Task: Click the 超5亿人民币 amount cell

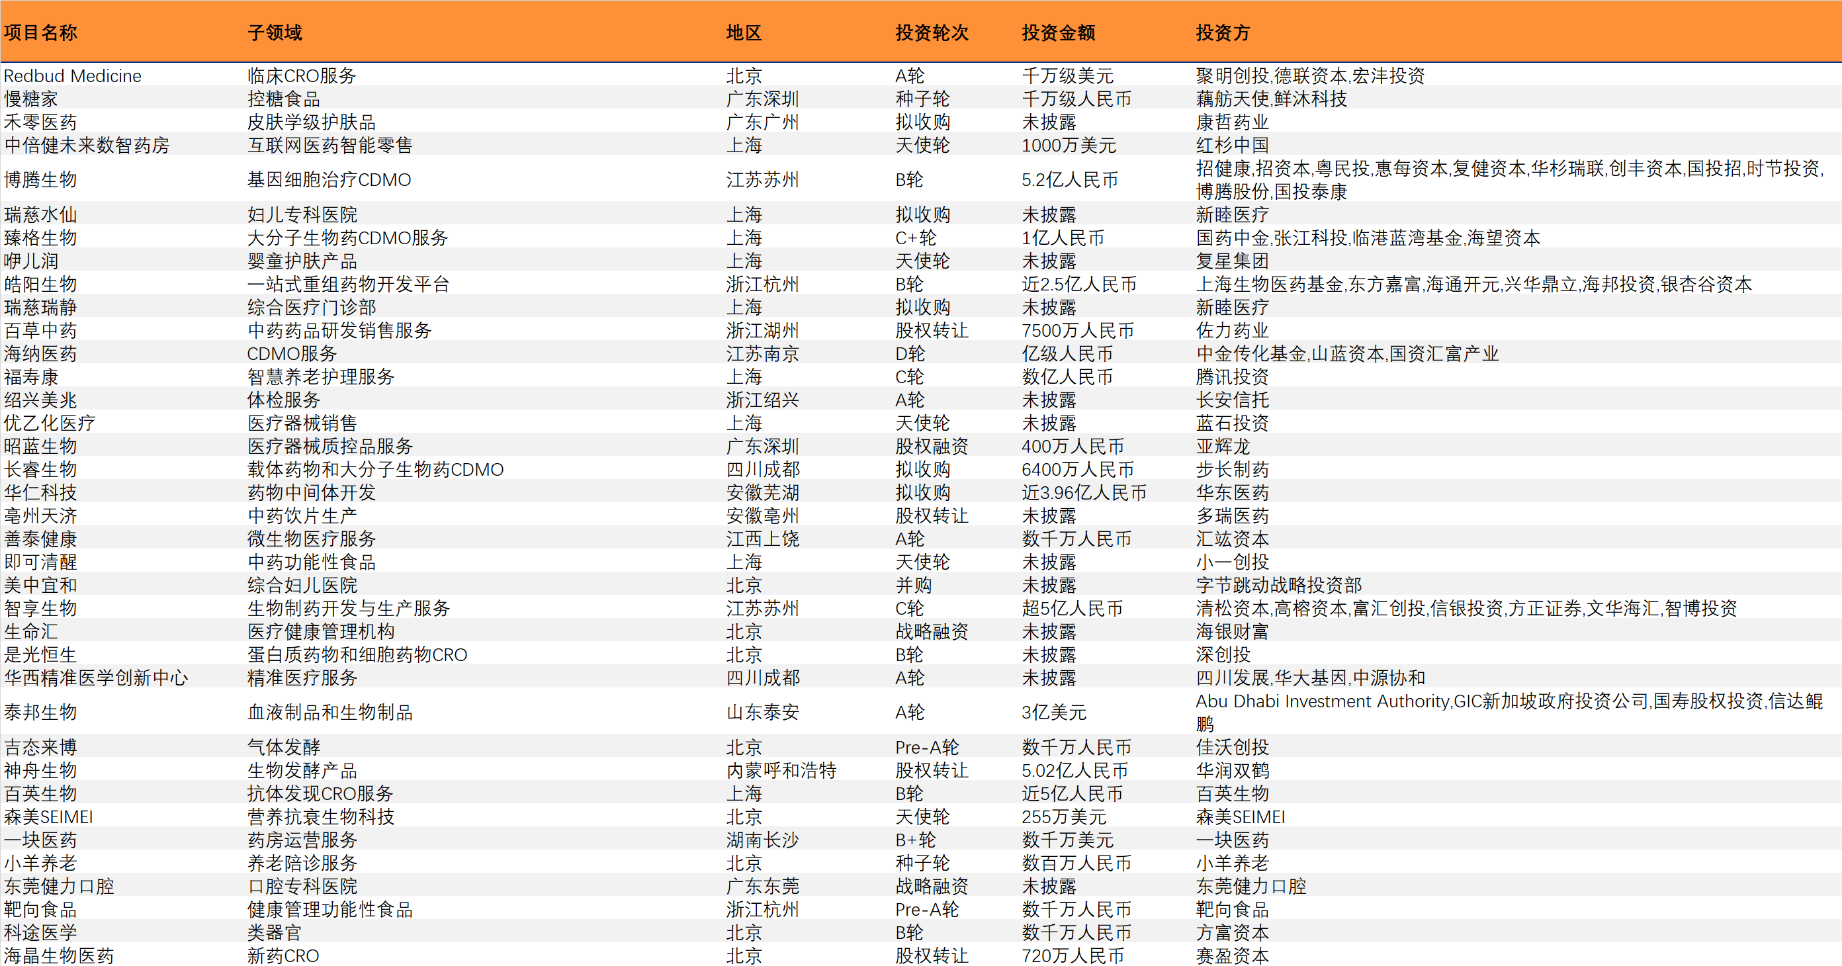Action: pyautogui.click(x=1072, y=609)
